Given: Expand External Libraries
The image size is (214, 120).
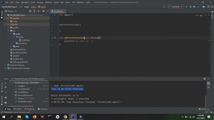Looking at the screenshot, I should pos(5,65).
